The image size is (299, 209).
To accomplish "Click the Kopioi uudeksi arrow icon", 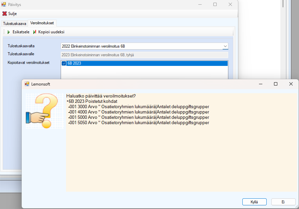I will coord(35,32).
